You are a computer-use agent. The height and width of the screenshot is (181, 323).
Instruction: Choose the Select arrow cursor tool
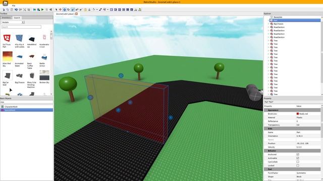pyautogui.click(x=56, y=10)
